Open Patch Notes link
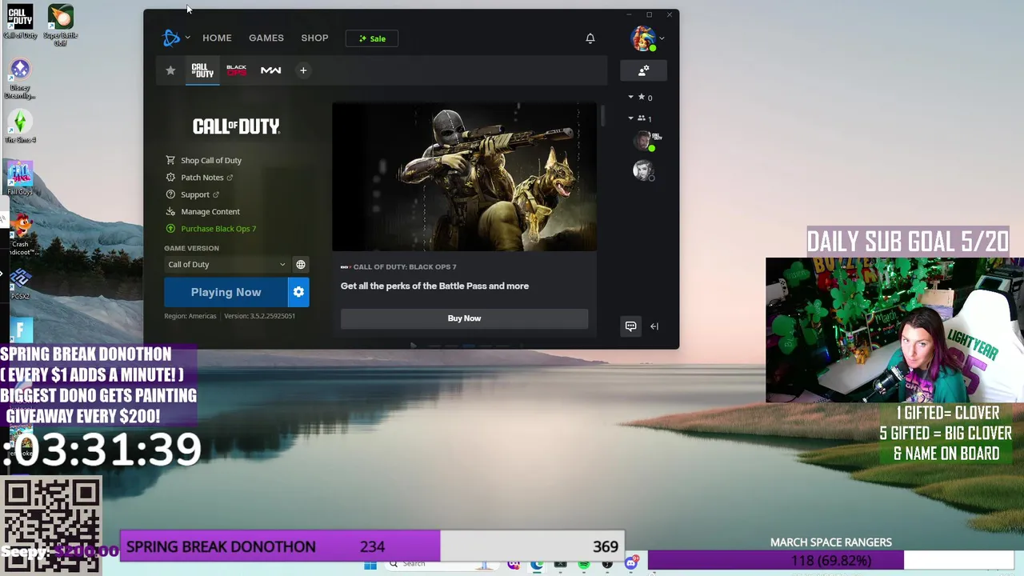1024x576 pixels. pyautogui.click(x=202, y=178)
